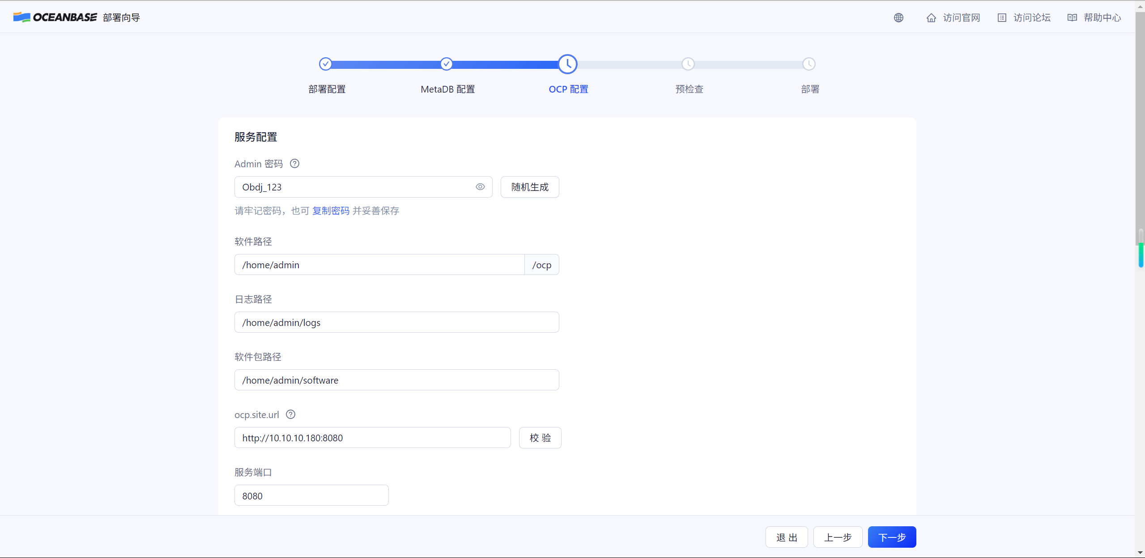Screen dimensions: 1145x558
Task: Click the 软件路径 field label
Action: 253,241
